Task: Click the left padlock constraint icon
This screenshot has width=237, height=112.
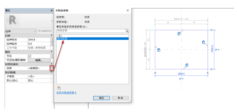Action: 159,50
